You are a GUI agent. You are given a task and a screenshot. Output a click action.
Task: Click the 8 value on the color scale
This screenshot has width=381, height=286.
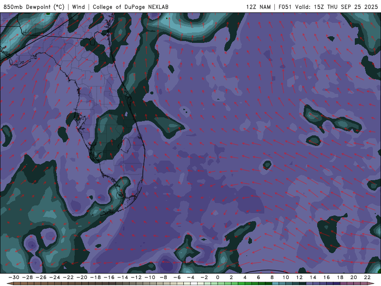(272, 277)
